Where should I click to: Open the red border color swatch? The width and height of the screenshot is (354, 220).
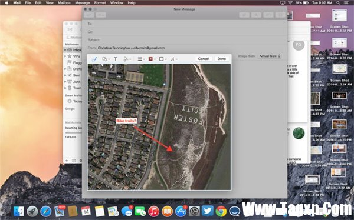coord(152,59)
